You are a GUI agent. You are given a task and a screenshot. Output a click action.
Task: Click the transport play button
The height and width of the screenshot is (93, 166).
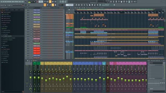tap(32, 2)
